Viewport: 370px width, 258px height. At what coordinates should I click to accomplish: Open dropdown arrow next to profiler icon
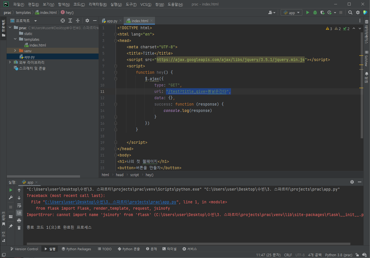[x=335, y=13]
